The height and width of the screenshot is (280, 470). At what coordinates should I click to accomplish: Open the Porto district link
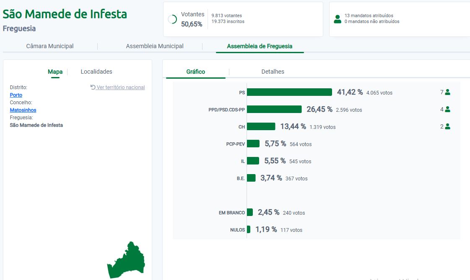[16, 95]
